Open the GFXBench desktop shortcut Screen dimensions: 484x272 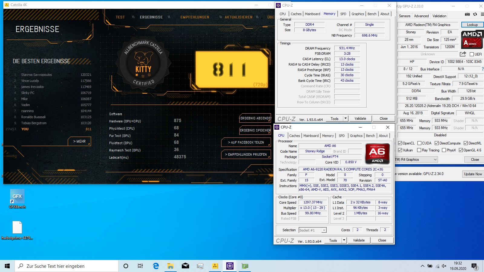tap(17, 199)
